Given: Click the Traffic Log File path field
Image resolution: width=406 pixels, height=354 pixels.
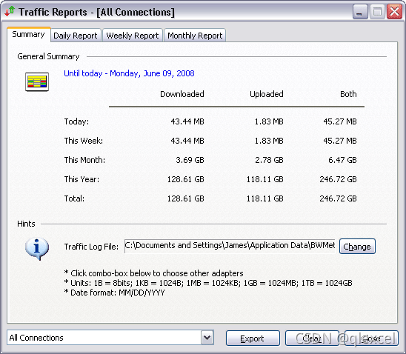Looking at the screenshot, I should tap(230, 246).
